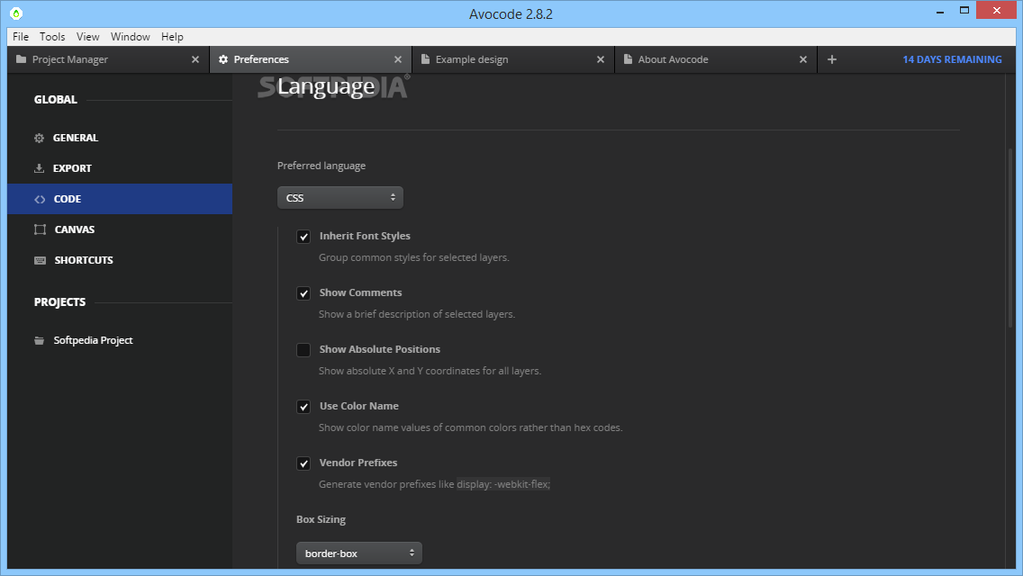Click the Preferred language label
The height and width of the screenshot is (576, 1023).
(321, 166)
